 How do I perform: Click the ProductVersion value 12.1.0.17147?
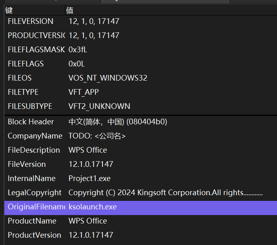(x=91, y=235)
